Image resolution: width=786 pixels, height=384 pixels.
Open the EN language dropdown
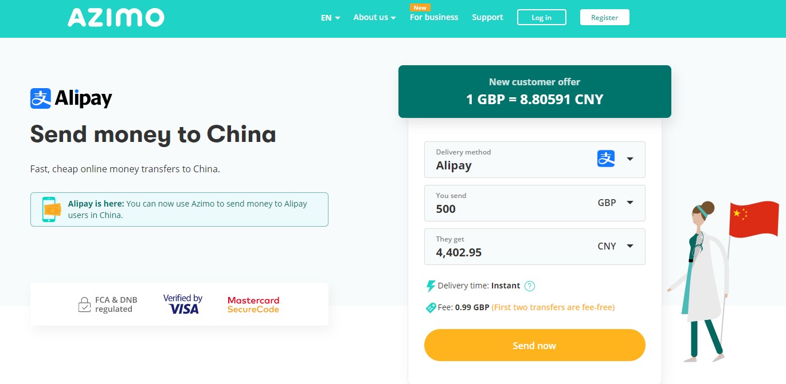click(x=330, y=18)
